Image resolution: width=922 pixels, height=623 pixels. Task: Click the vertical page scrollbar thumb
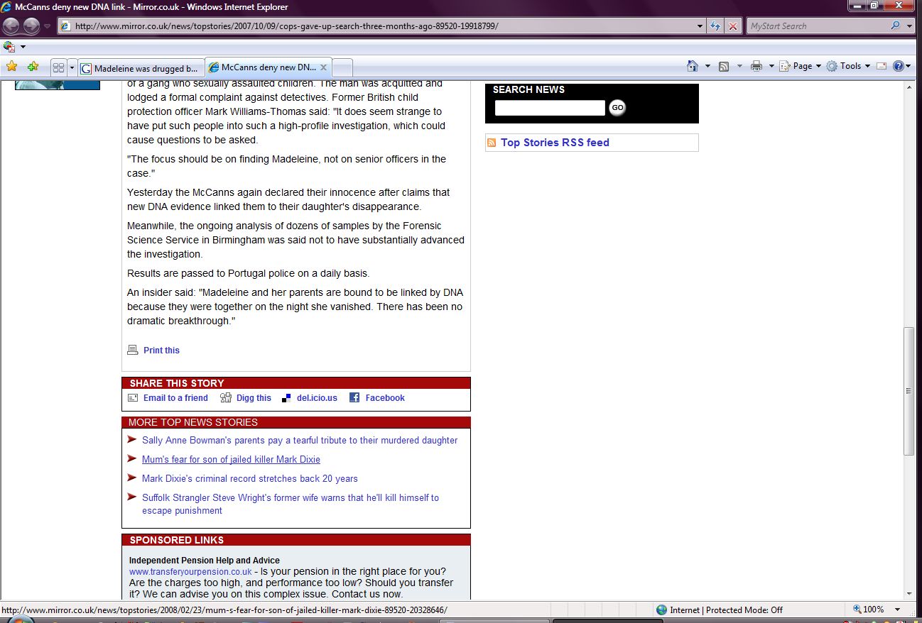click(909, 390)
